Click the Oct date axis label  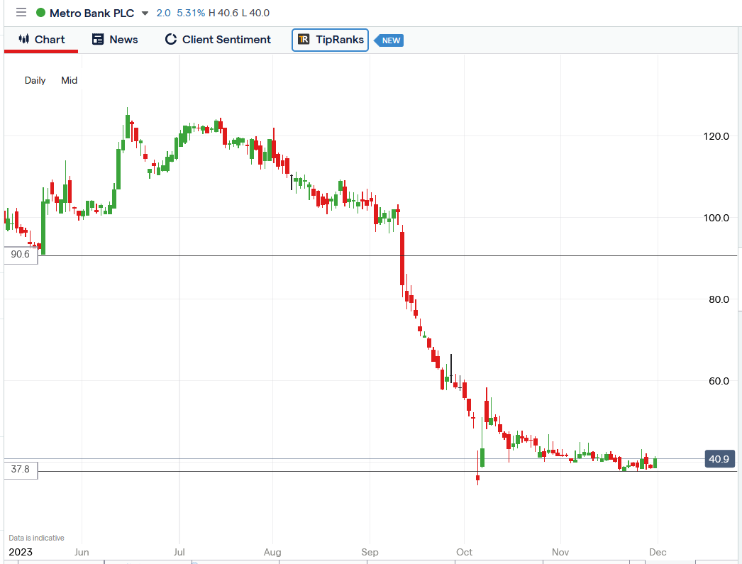(x=464, y=552)
